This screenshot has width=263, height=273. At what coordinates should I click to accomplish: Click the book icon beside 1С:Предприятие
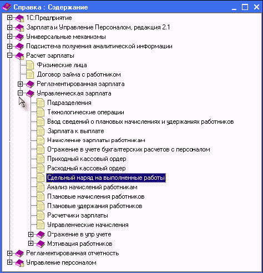click(x=19, y=18)
